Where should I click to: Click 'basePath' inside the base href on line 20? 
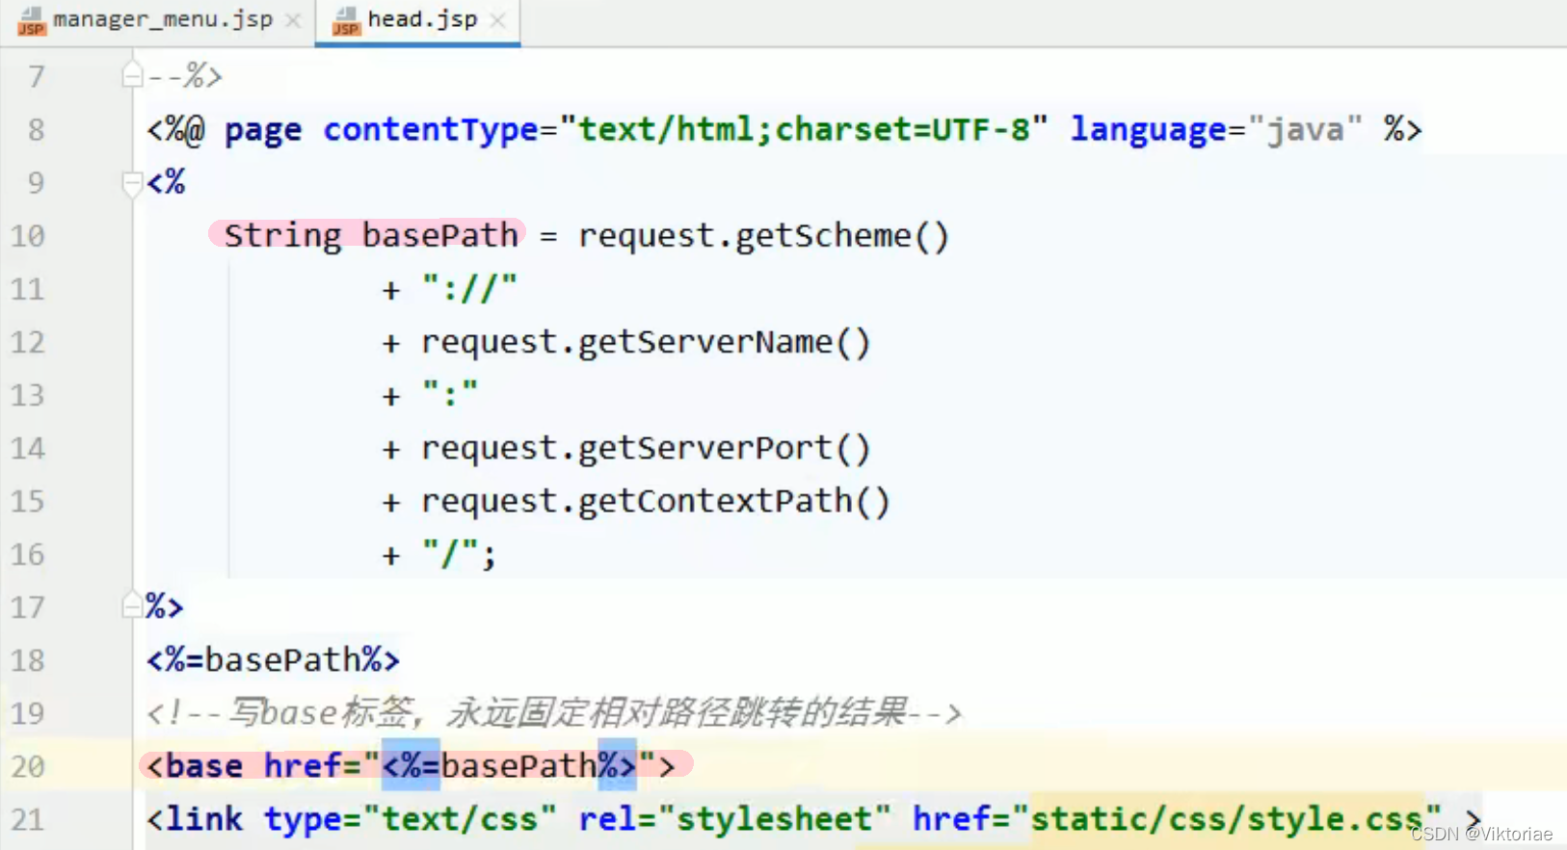518,765
